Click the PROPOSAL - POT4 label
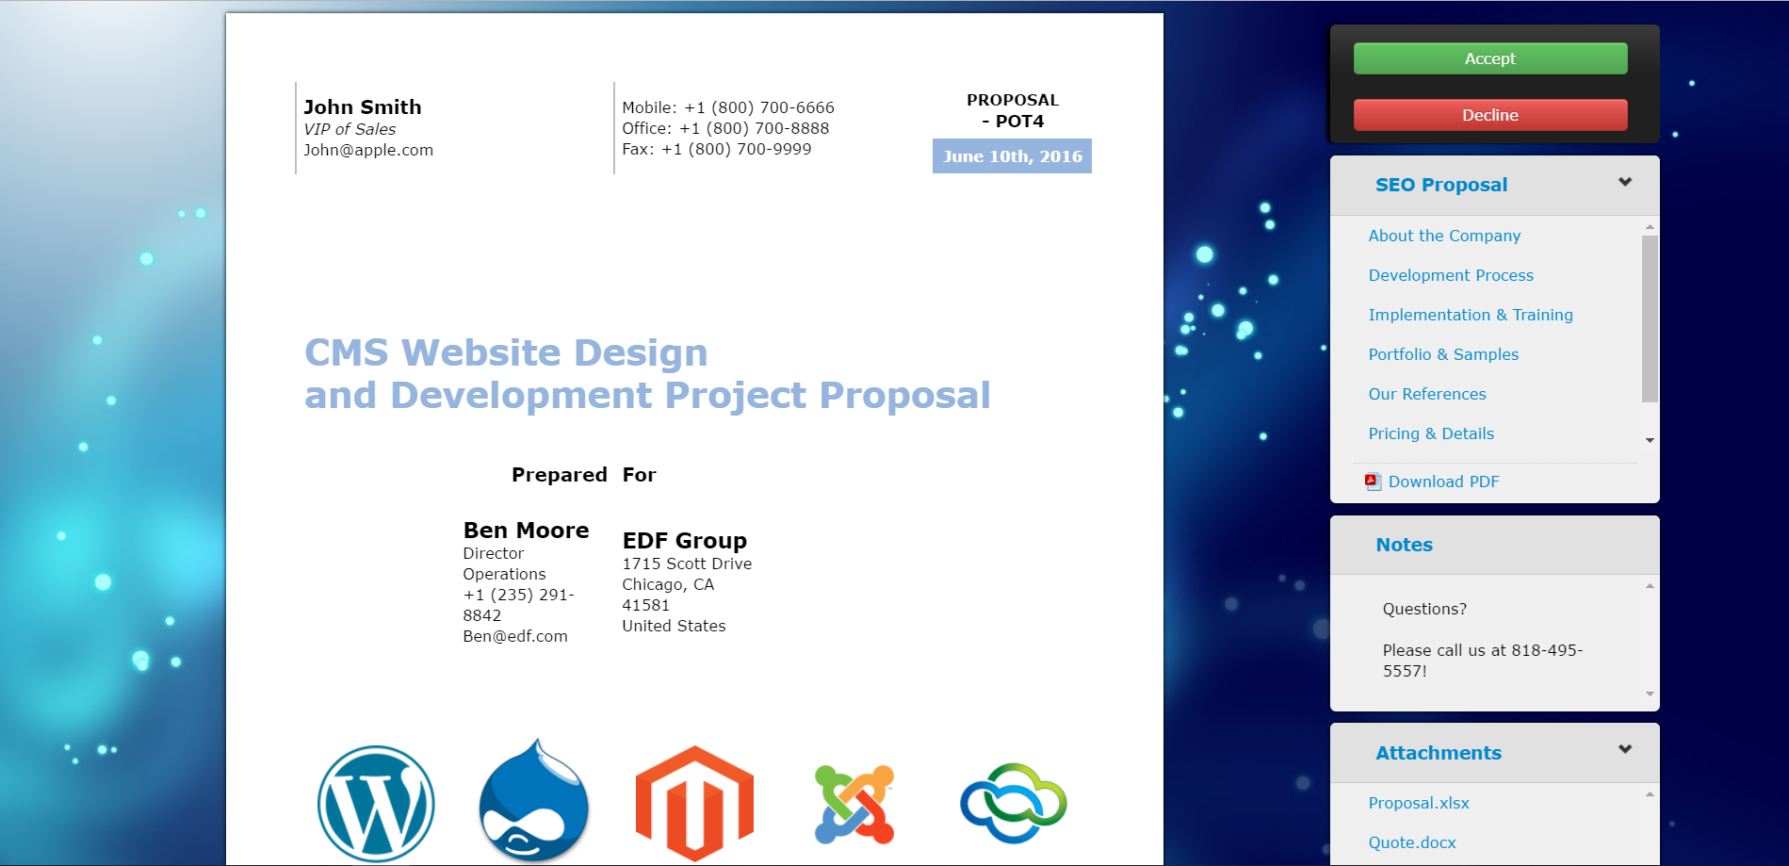This screenshot has height=866, width=1789. [1013, 110]
